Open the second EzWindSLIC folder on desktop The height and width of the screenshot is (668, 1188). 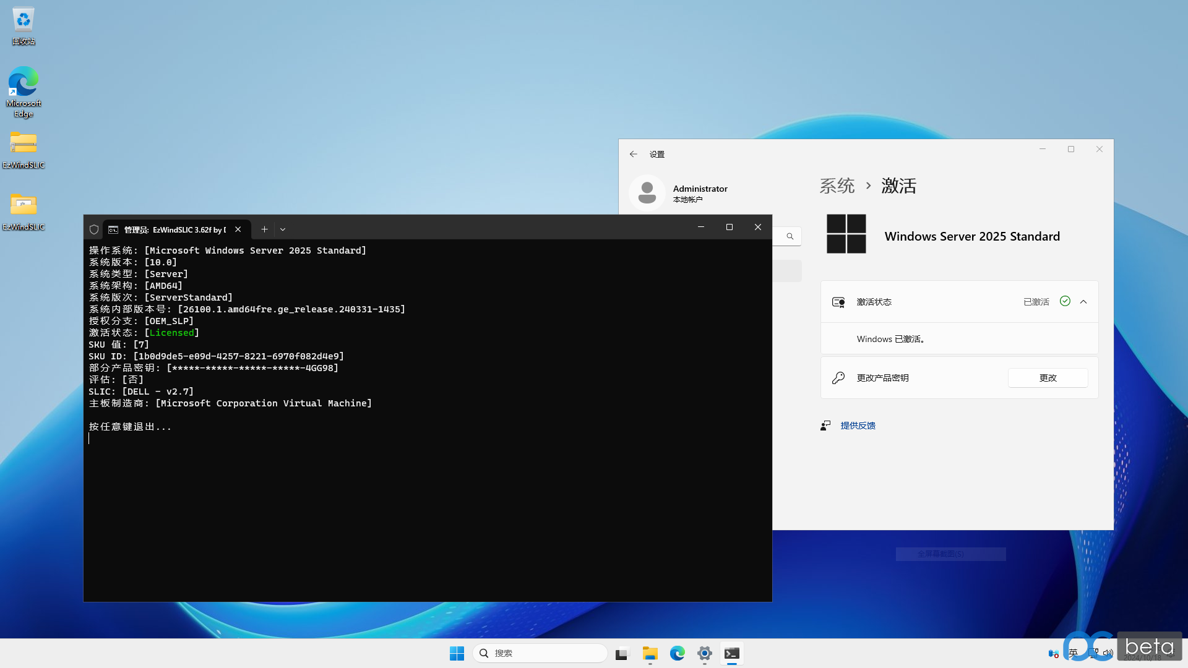pyautogui.click(x=24, y=212)
